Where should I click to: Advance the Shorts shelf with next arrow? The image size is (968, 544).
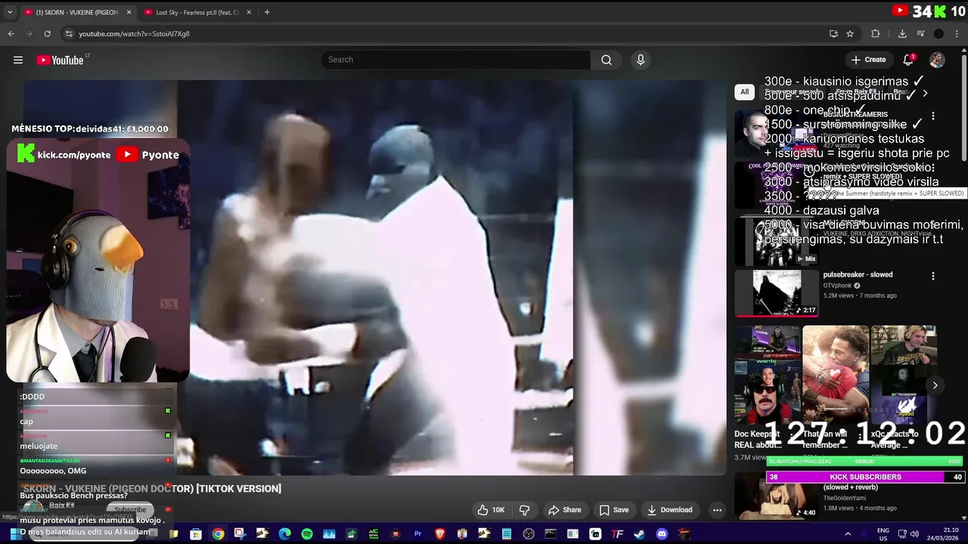tap(935, 385)
